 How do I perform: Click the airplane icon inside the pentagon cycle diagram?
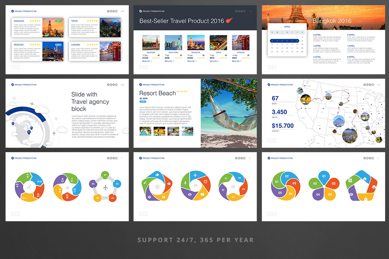[x=105, y=187]
